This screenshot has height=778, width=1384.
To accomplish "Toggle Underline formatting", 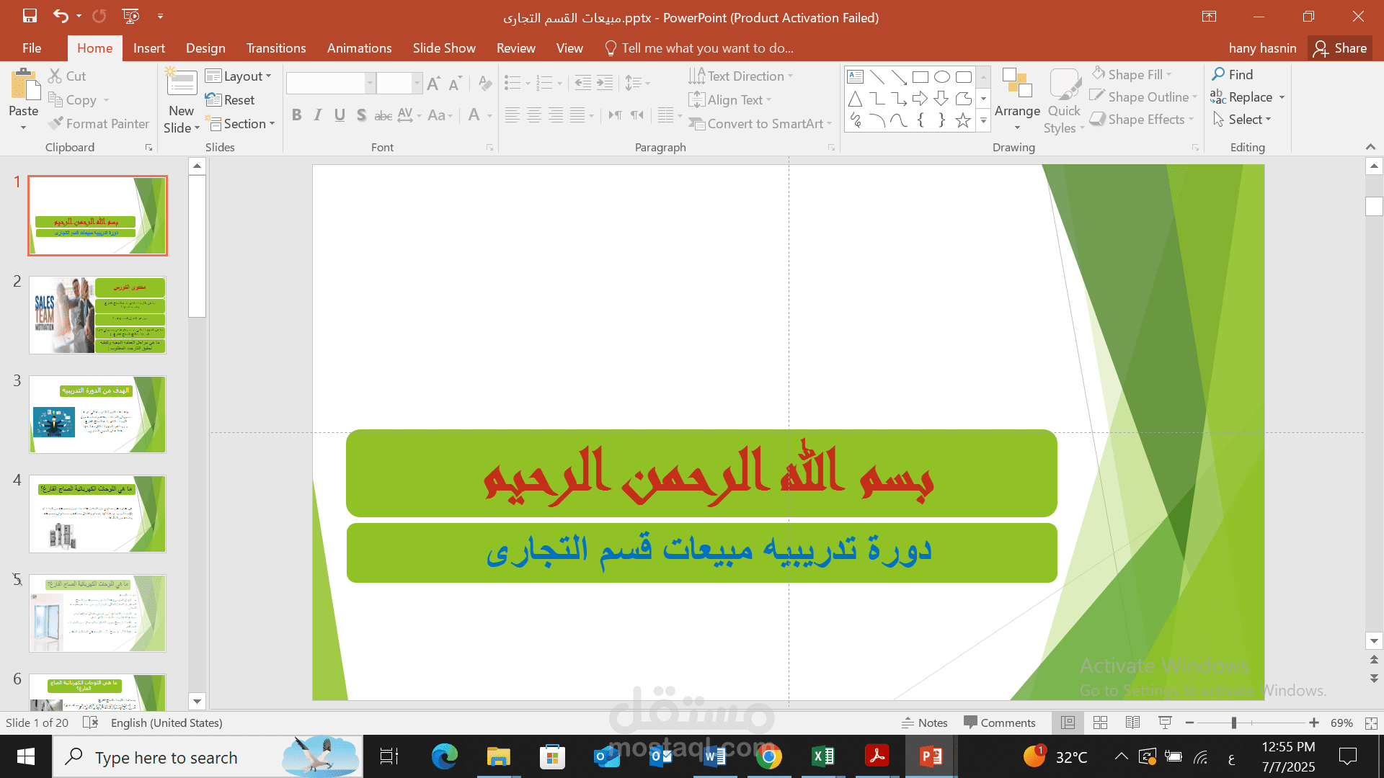I will click(x=340, y=115).
